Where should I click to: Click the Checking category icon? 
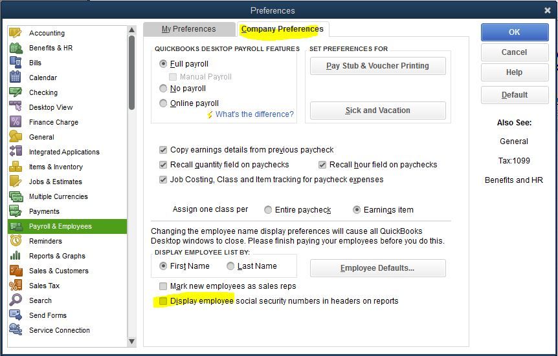click(x=16, y=92)
